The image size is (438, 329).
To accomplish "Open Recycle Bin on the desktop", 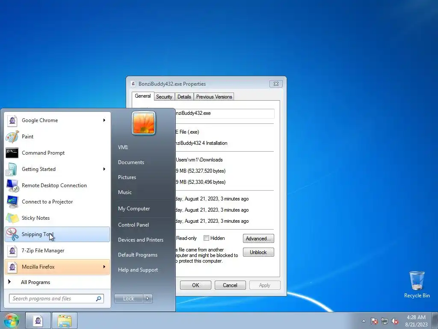I will coord(417,284).
